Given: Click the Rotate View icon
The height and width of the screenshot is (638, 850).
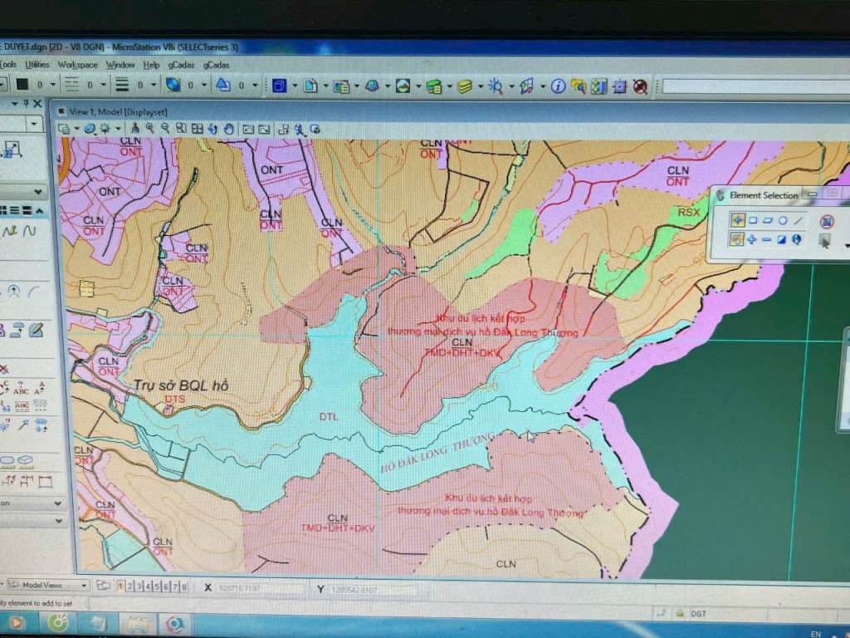Looking at the screenshot, I should (212, 129).
